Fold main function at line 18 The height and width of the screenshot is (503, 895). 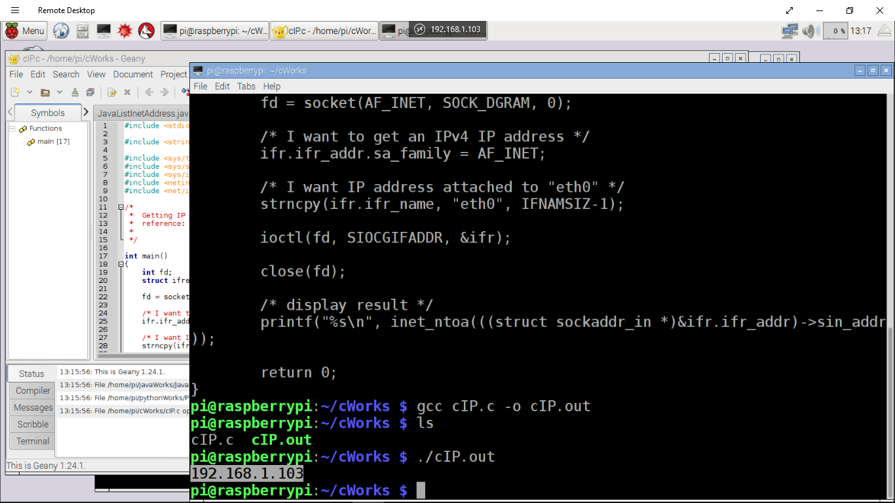coord(121,265)
